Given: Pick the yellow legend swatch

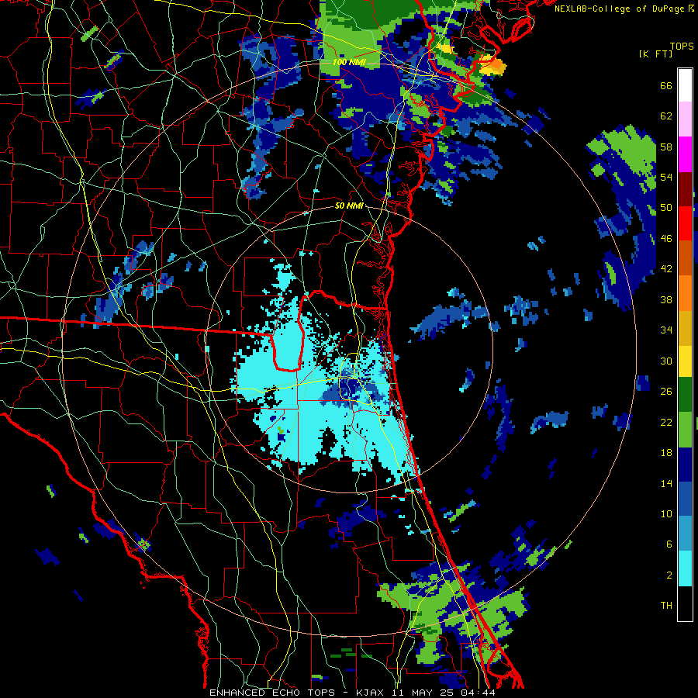Looking at the screenshot, I should (x=685, y=361).
